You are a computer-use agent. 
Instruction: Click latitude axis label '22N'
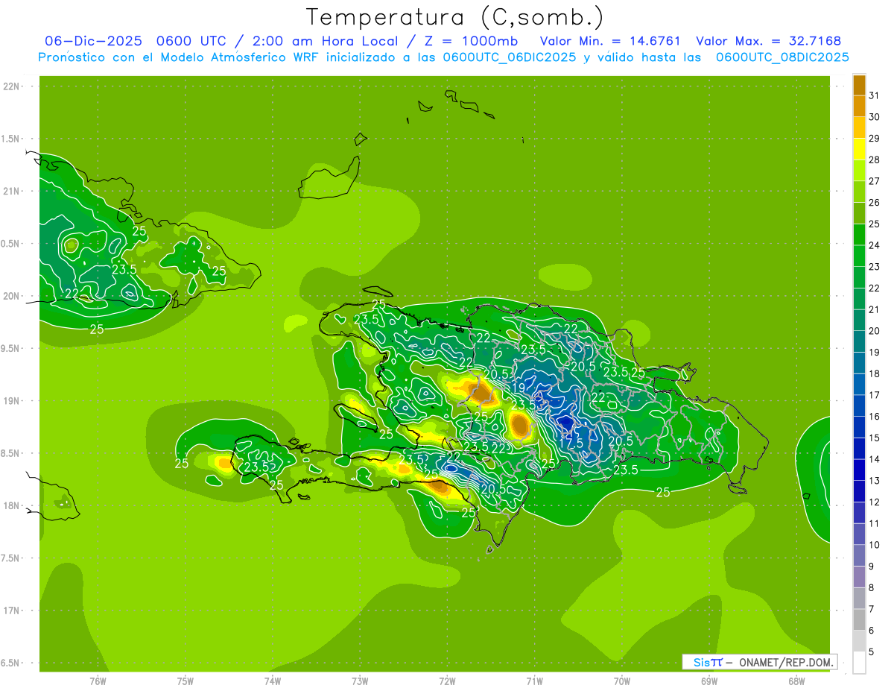pos(11,86)
